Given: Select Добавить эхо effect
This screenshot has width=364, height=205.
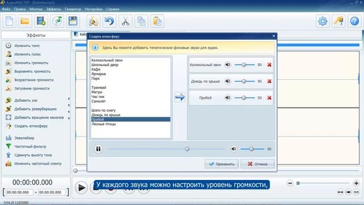Looking at the screenshot, I should 26,100.
